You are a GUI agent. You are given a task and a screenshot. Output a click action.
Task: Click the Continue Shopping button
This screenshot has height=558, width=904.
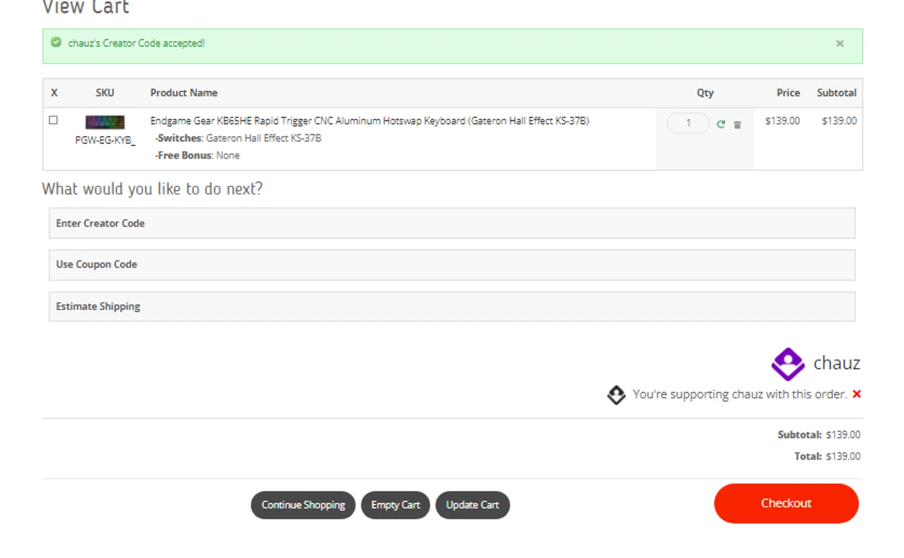pos(303,505)
